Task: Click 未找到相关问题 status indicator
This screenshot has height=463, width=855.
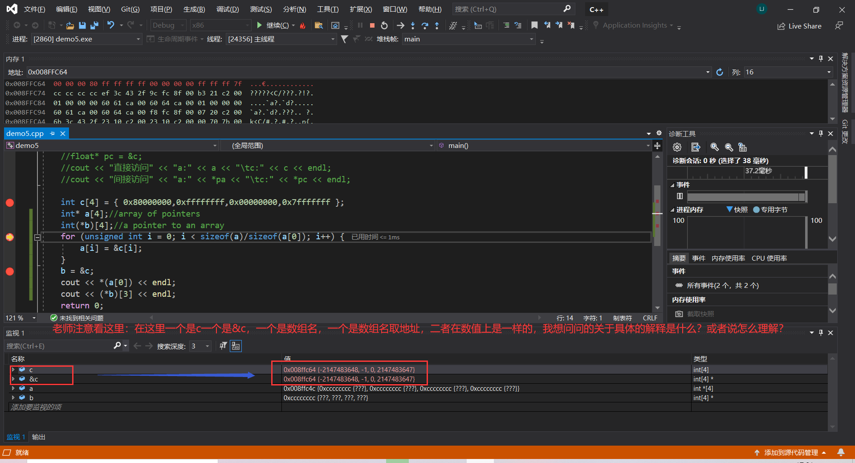Action: tap(77, 318)
